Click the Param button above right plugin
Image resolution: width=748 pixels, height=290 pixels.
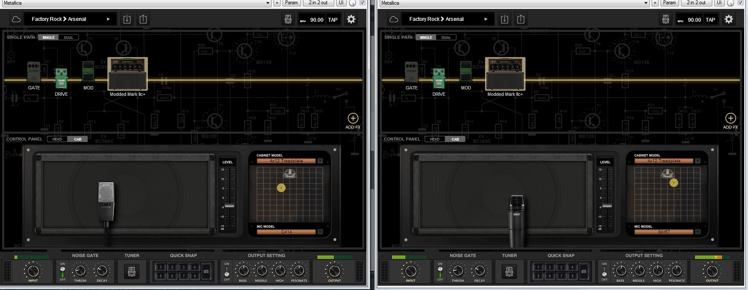pyautogui.click(x=669, y=3)
